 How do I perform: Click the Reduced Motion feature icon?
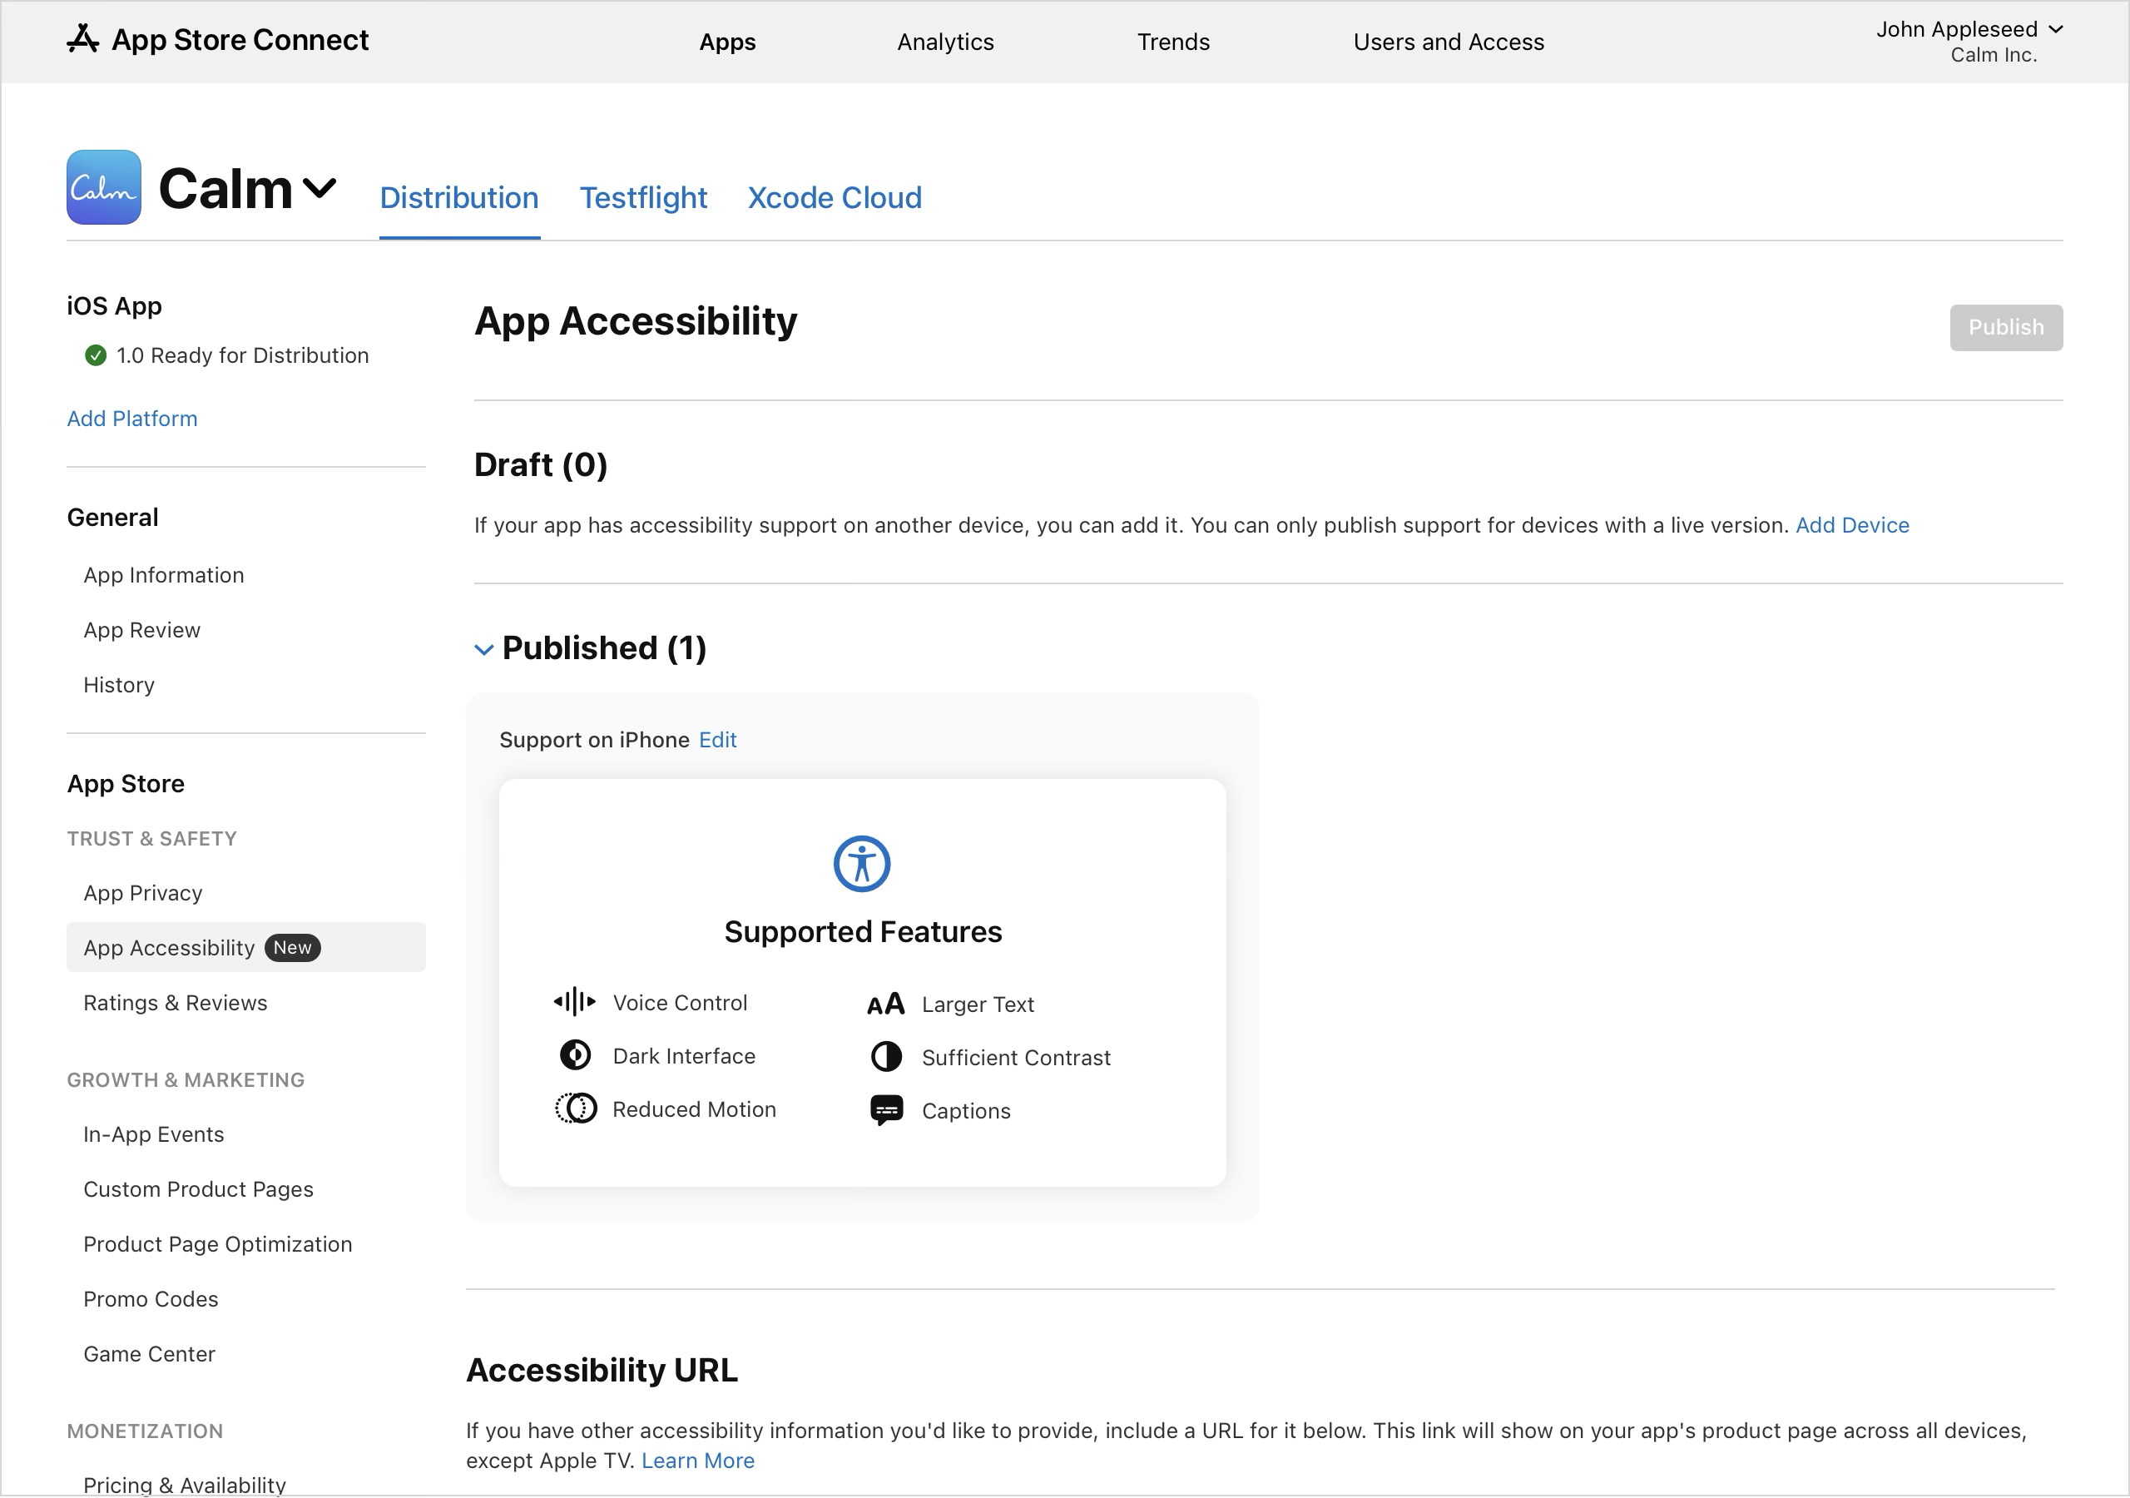tap(574, 1109)
